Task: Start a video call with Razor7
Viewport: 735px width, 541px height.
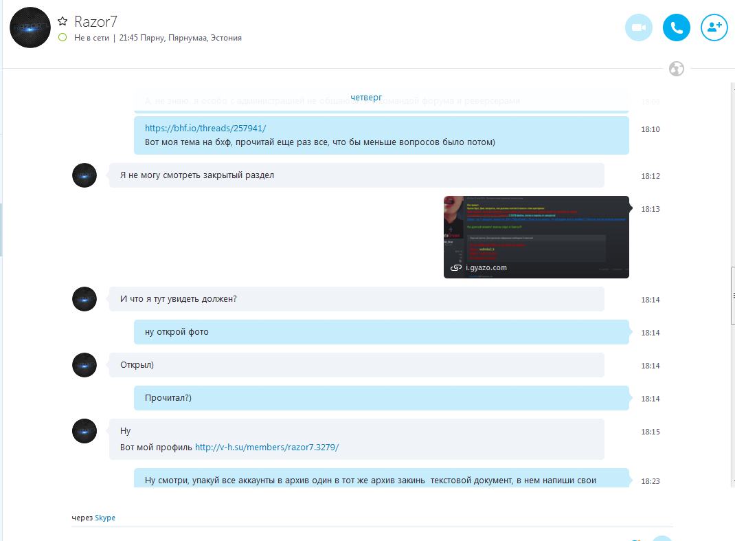Action: [x=638, y=27]
